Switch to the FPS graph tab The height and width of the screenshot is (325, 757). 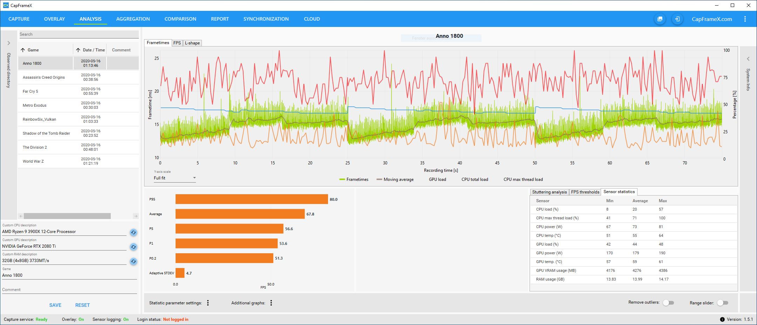pyautogui.click(x=177, y=43)
